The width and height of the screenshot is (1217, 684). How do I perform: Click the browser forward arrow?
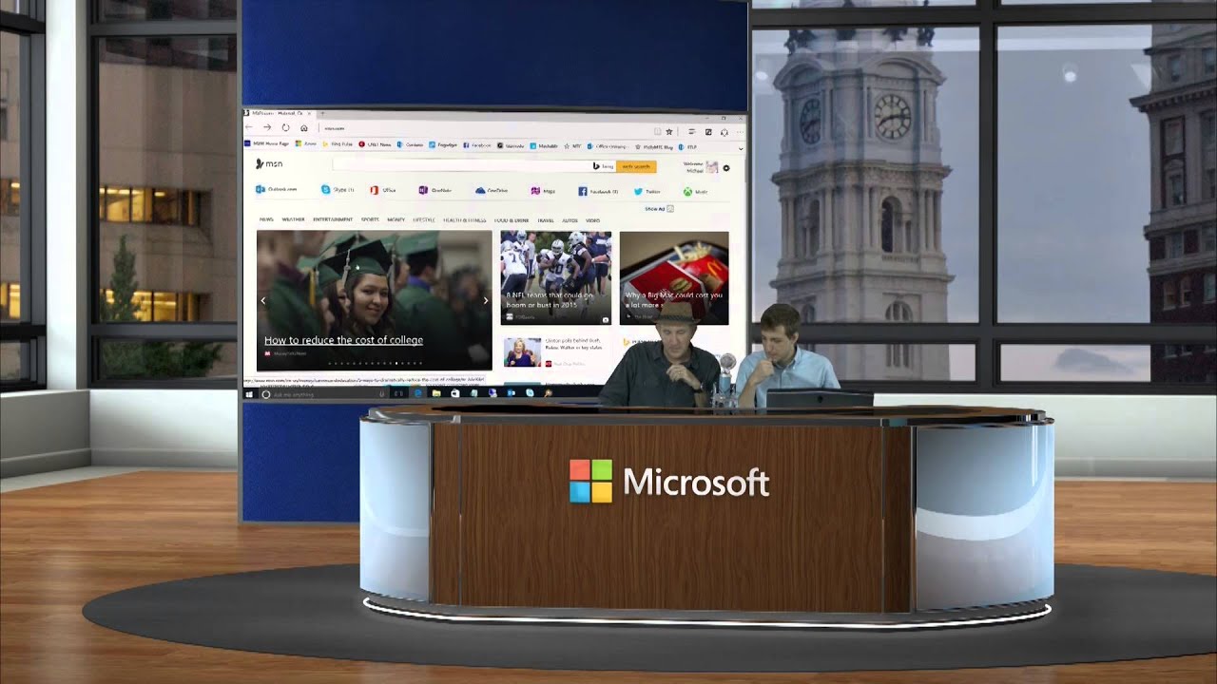[267, 127]
